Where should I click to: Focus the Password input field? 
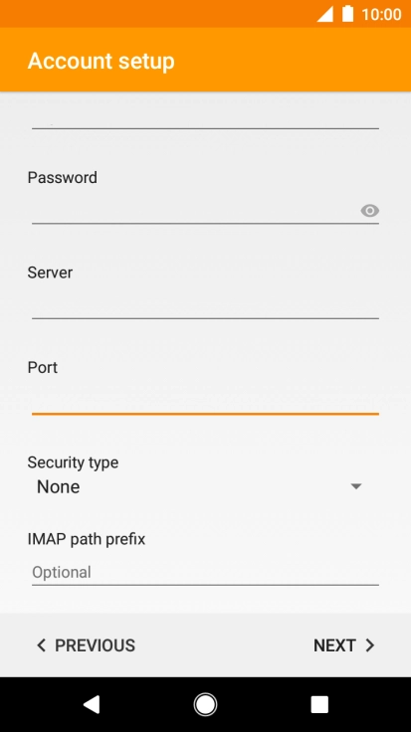[195, 211]
